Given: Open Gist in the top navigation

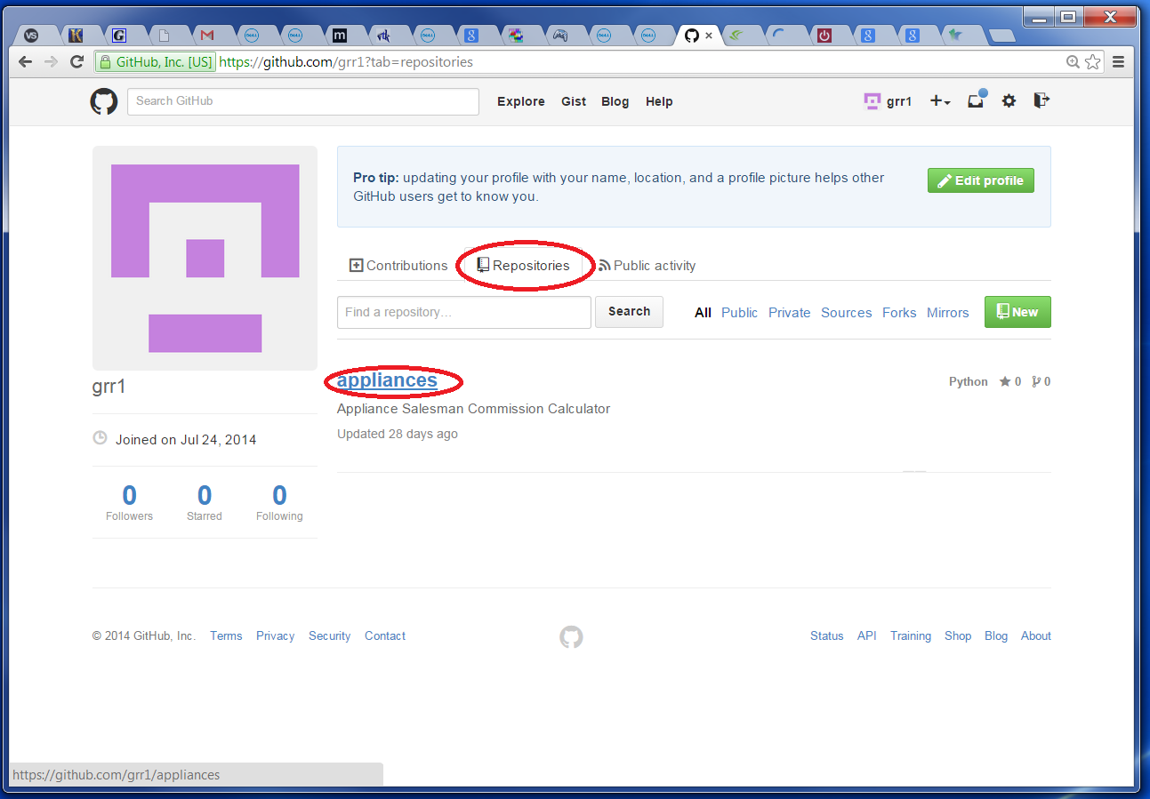Looking at the screenshot, I should [574, 101].
